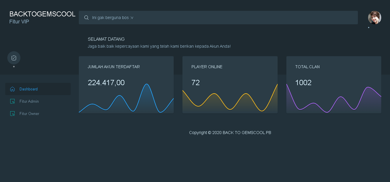Screen dimensions: 390x182
Task: Click the Player Online card title
Action: pos(207,67)
